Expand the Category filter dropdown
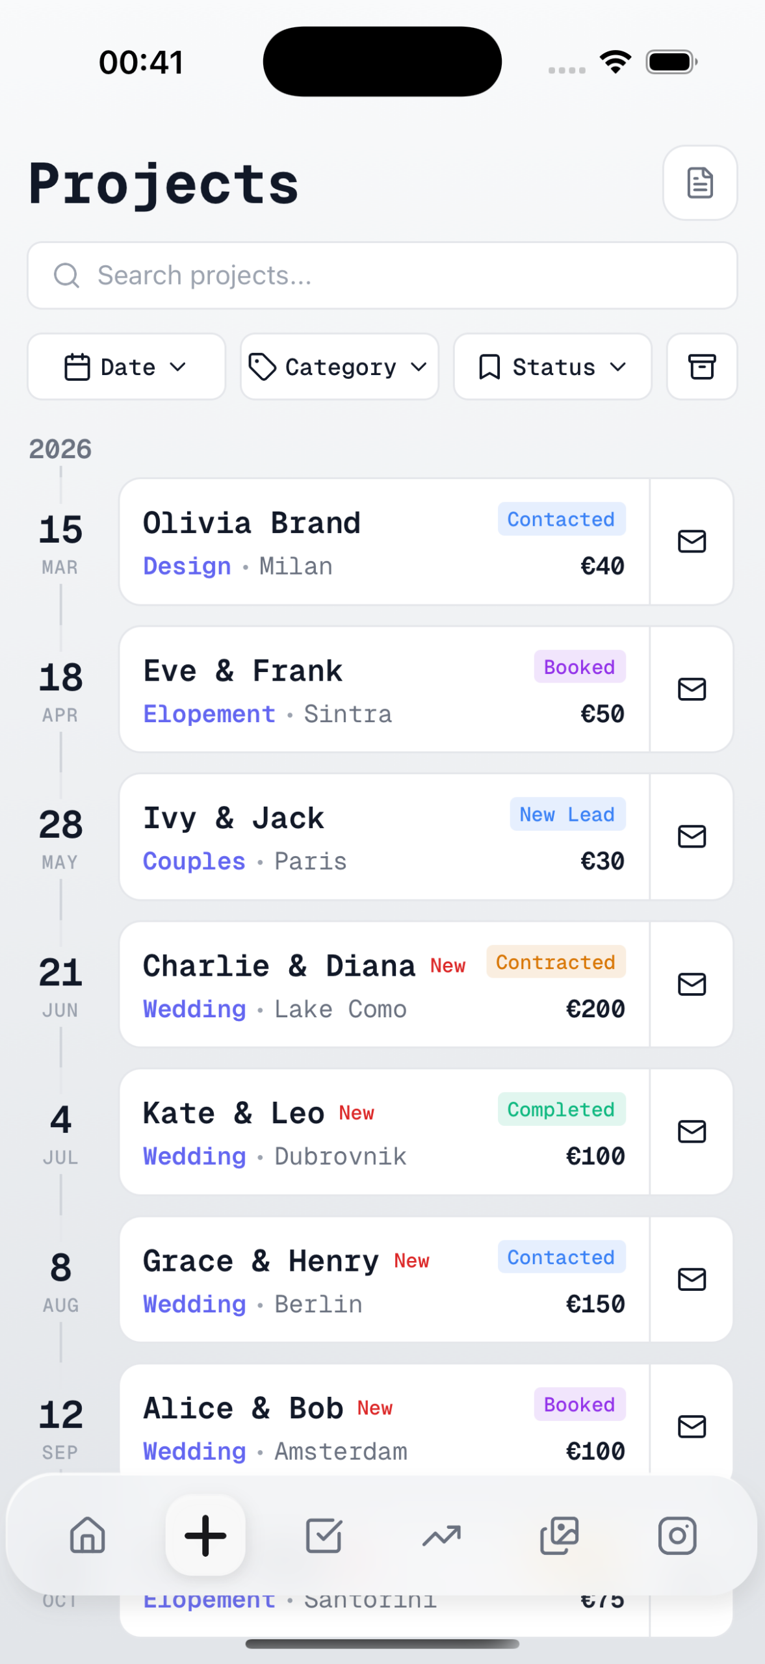The width and height of the screenshot is (765, 1664). [339, 367]
